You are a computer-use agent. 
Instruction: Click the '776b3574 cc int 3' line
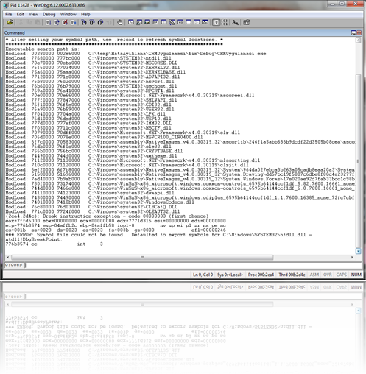[54, 244]
